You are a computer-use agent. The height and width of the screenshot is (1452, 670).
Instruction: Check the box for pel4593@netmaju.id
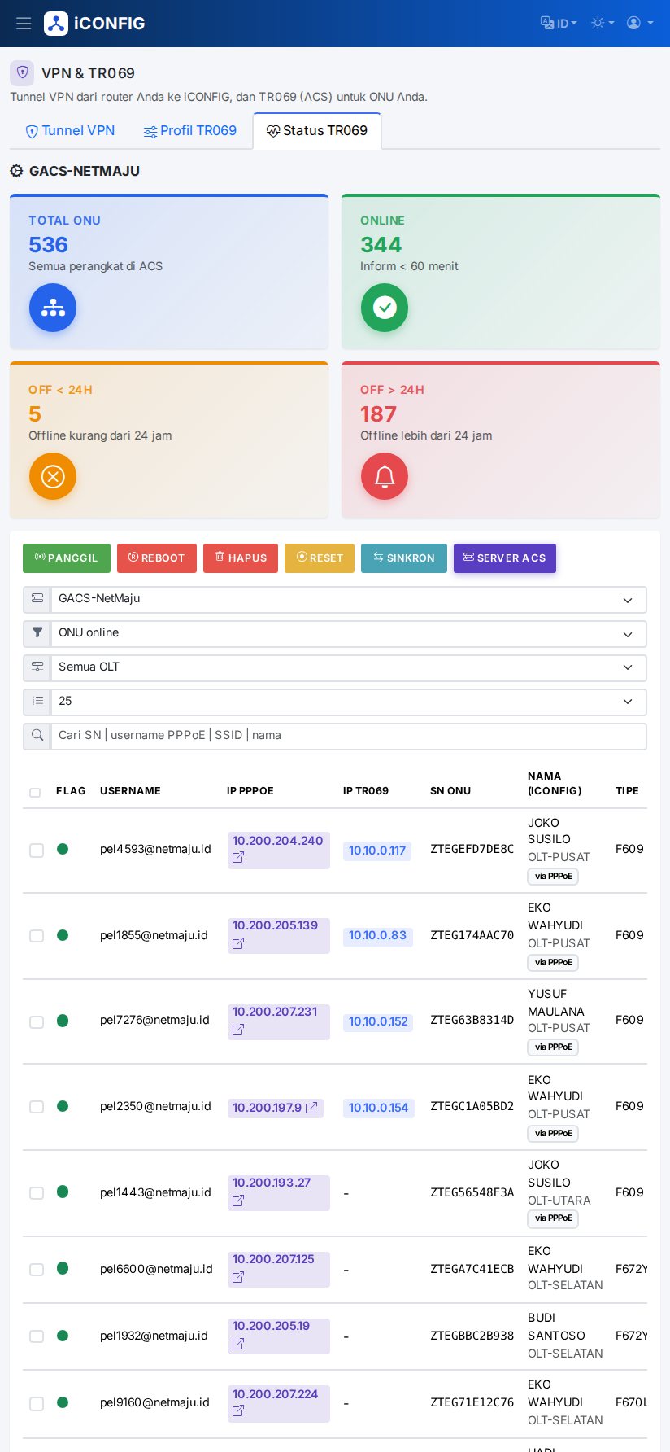click(x=37, y=851)
